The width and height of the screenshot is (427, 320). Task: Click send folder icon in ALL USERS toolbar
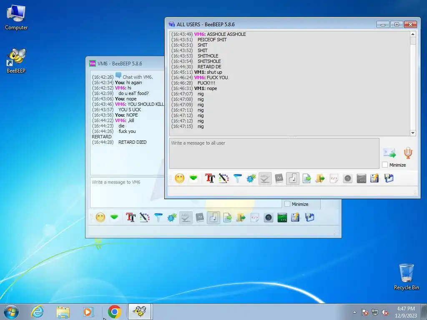tap(320, 178)
